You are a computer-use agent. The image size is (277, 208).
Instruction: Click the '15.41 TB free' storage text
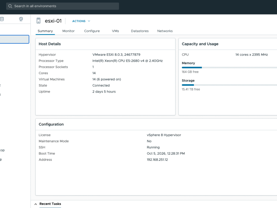[x=191, y=89]
